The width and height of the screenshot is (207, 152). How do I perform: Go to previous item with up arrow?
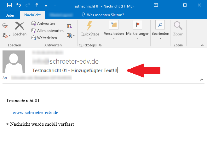[x=37, y=5]
